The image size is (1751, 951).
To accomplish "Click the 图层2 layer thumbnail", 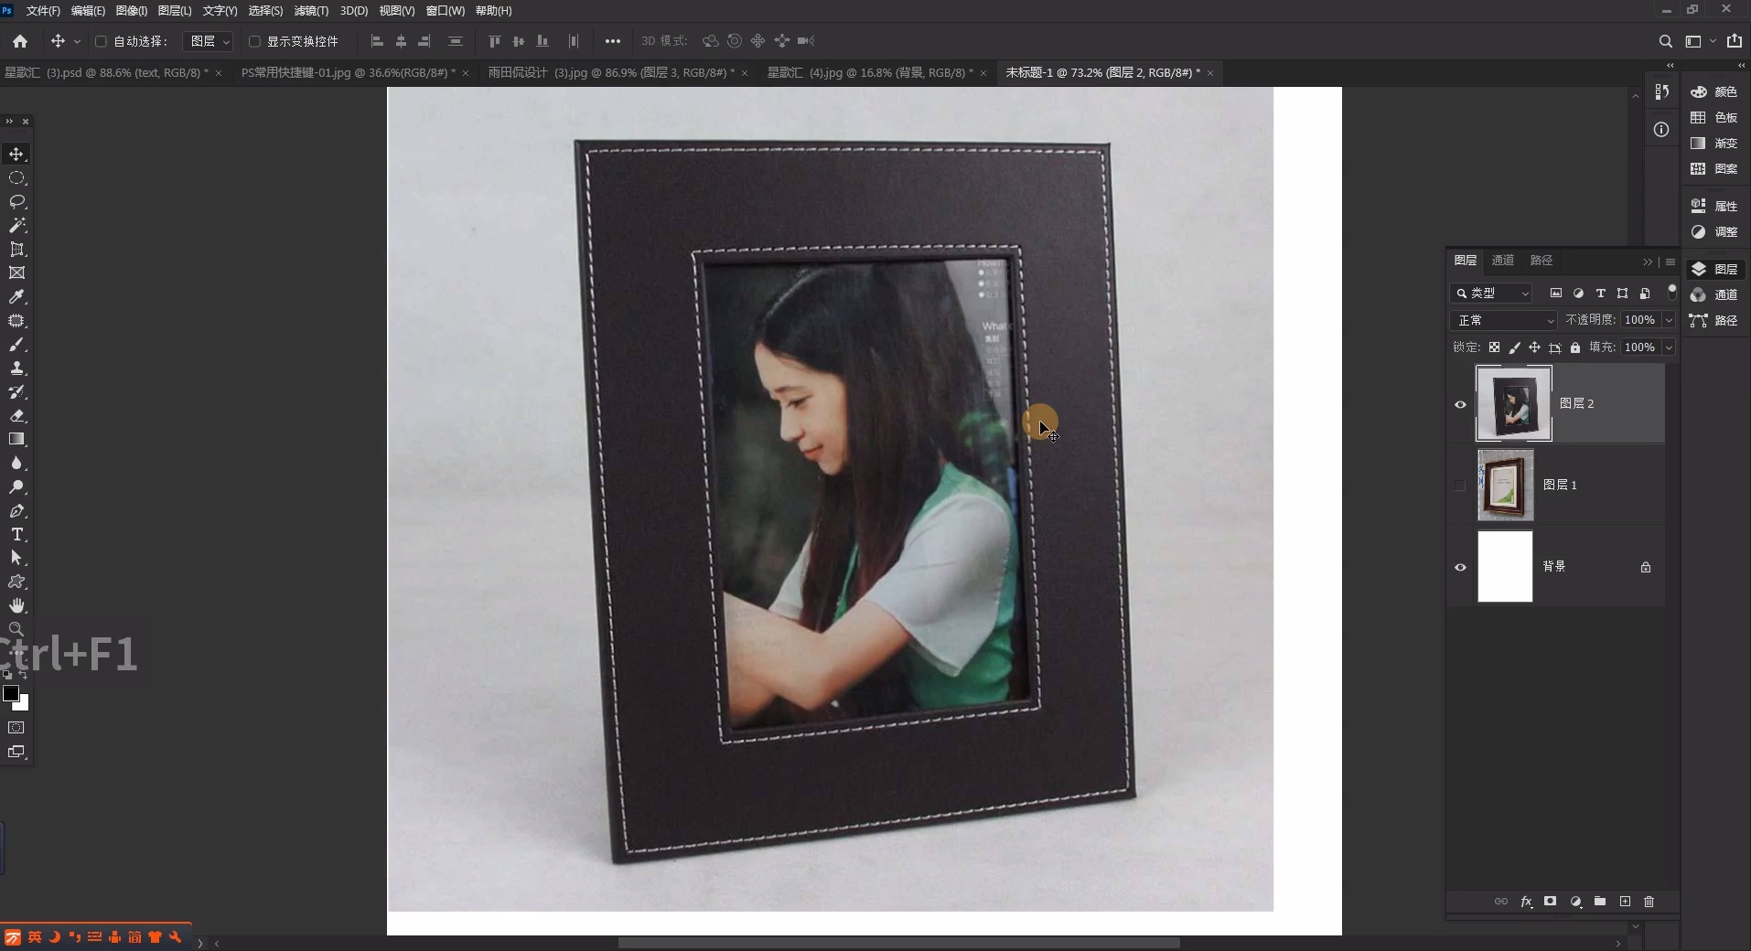I will (1514, 405).
